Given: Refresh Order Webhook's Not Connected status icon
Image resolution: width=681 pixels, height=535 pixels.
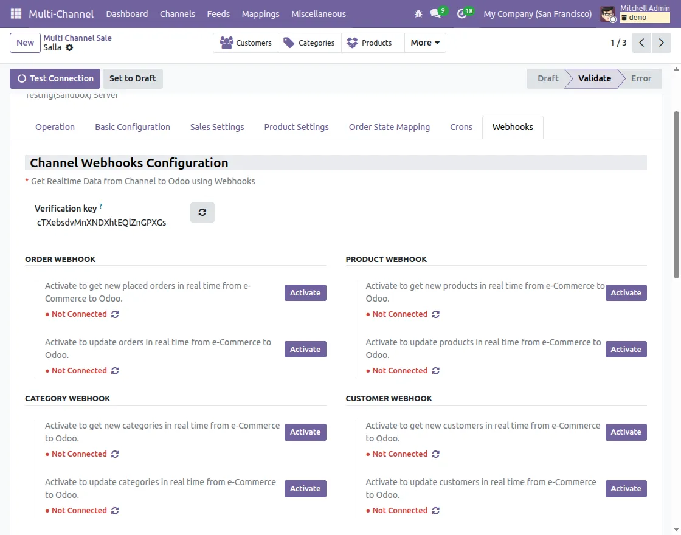Looking at the screenshot, I should 114,314.
